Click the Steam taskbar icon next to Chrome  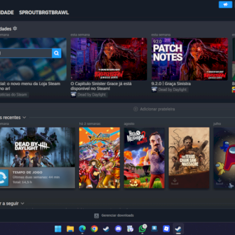pos(106,229)
